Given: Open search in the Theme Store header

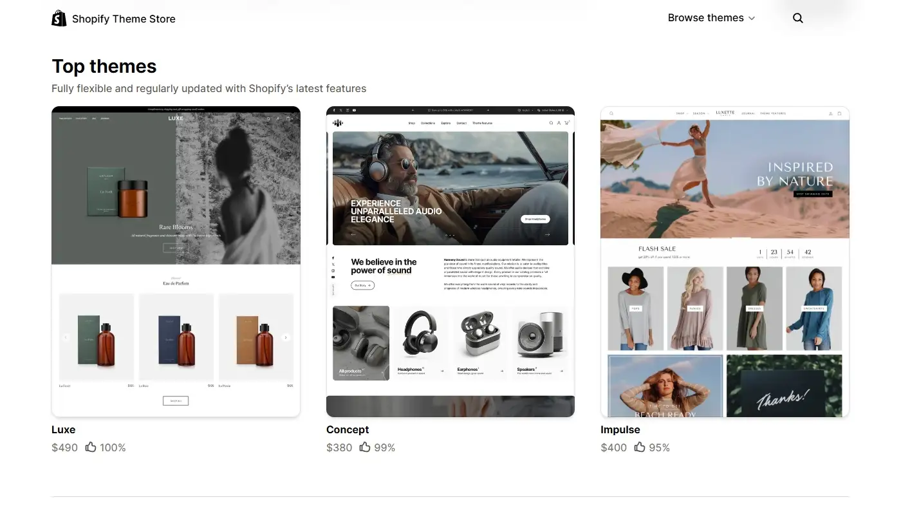Looking at the screenshot, I should tap(797, 17).
